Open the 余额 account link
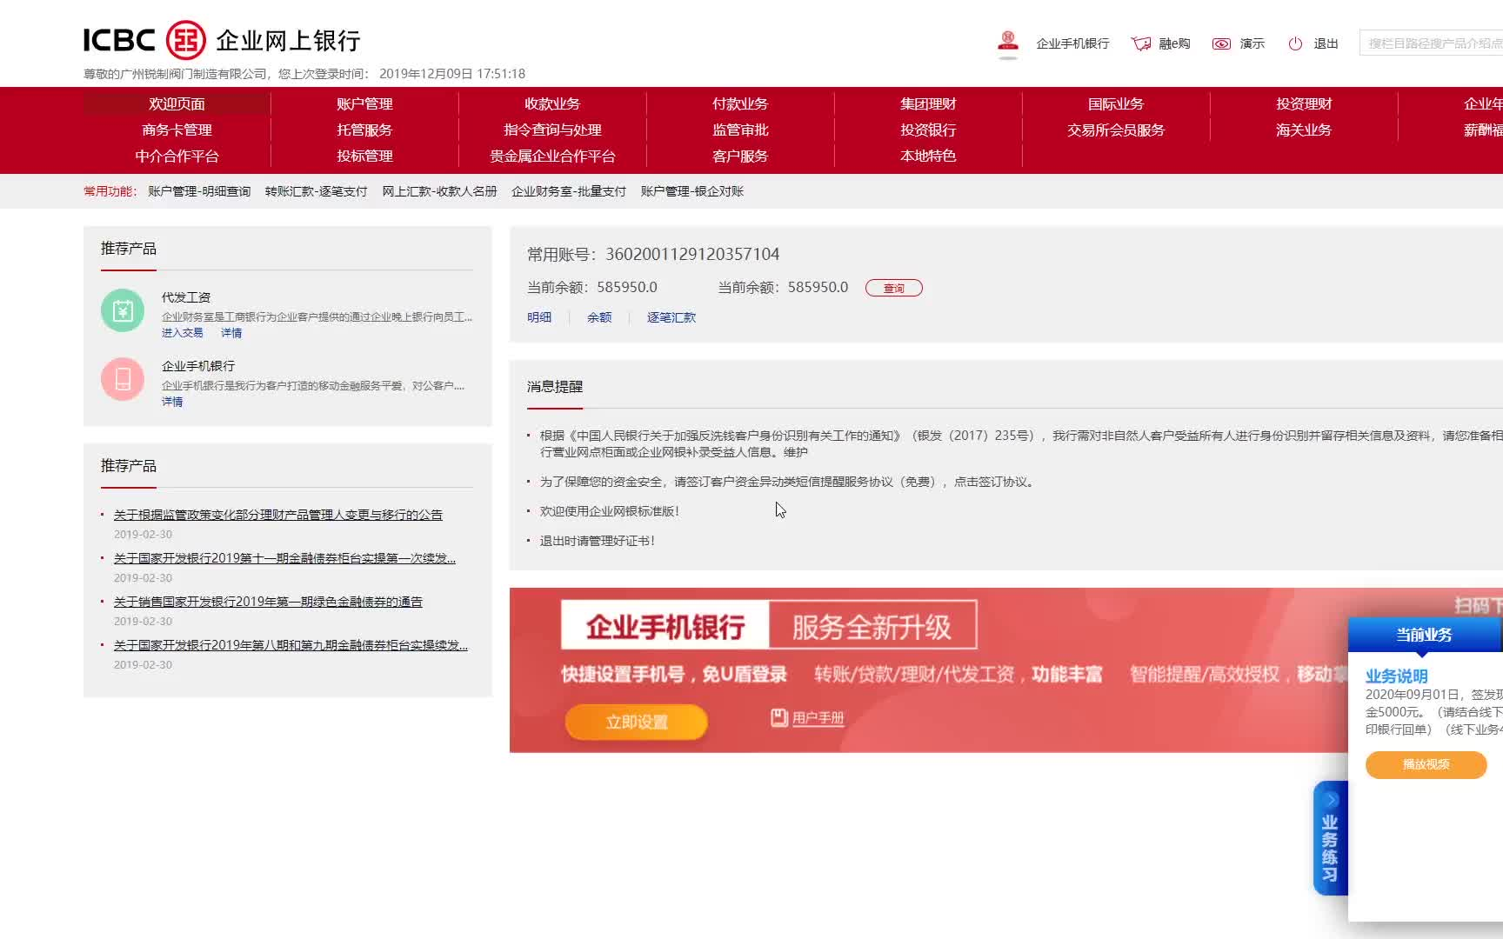This screenshot has height=939, width=1503. coord(599,317)
